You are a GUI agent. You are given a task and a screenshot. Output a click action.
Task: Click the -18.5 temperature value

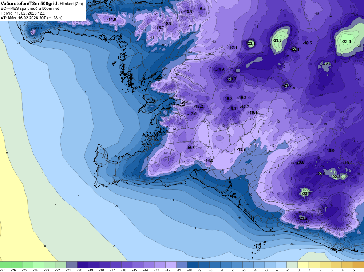point(307,43)
